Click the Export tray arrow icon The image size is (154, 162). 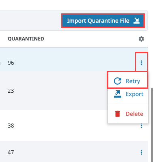click(118, 94)
